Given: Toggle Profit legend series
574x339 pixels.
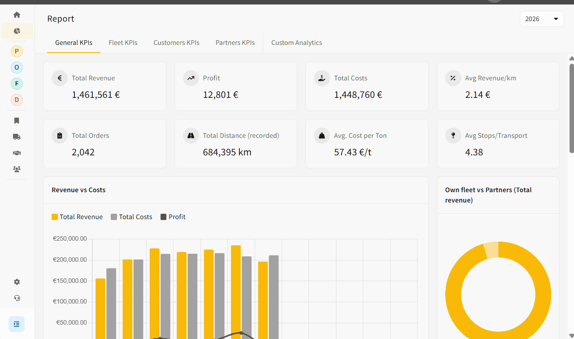Looking at the screenshot, I should (x=173, y=217).
